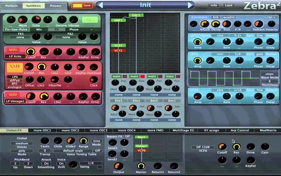Screen dimensions: 281x176
Task: Click the LFO1 Amp knob
Action: [198, 42]
